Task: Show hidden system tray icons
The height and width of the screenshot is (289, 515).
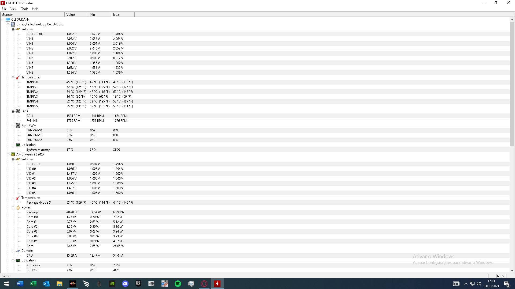Action: 466,284
